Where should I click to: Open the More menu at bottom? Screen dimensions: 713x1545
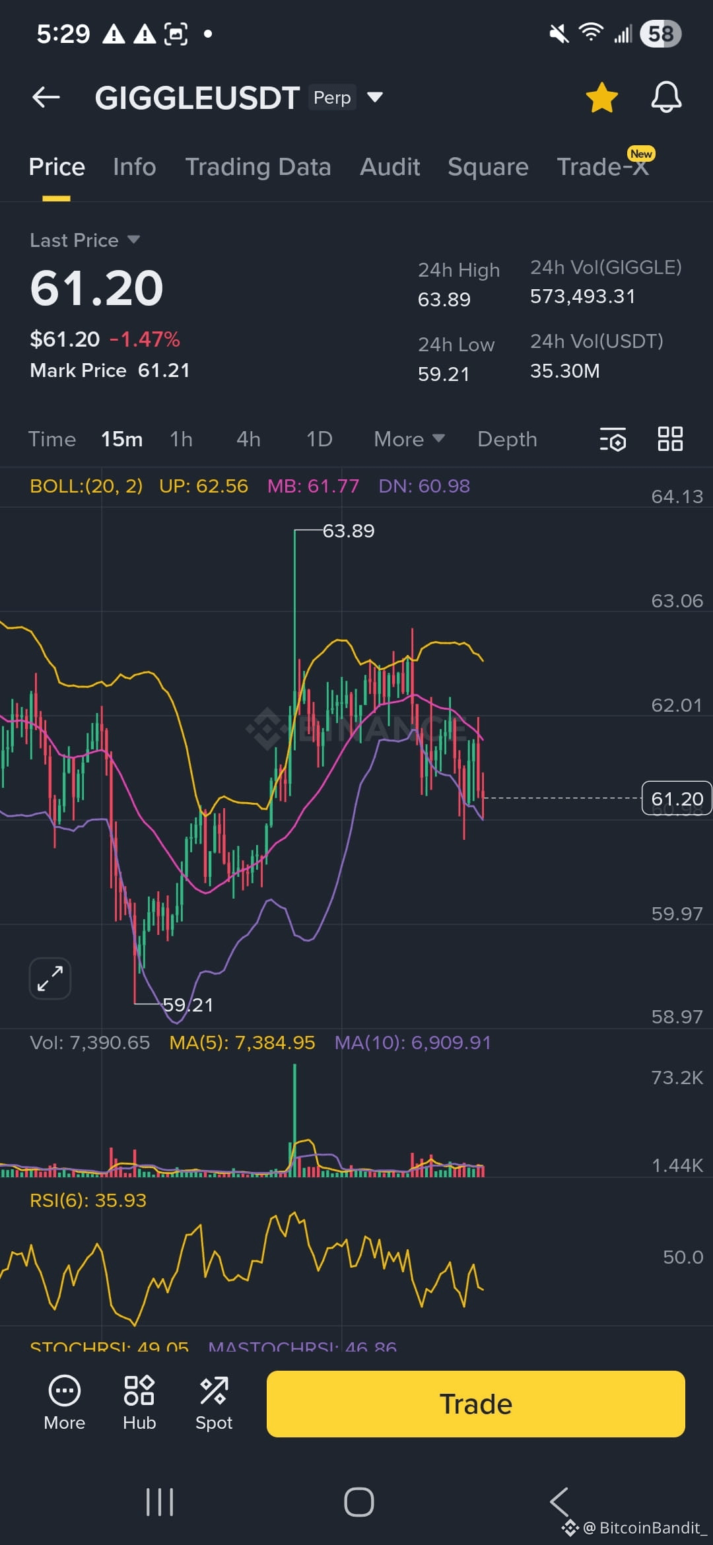pos(65,1403)
